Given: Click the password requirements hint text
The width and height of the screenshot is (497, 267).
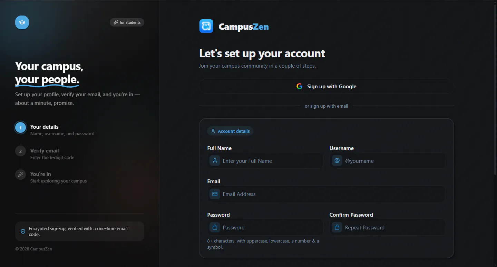Looking at the screenshot, I should [x=263, y=244].
